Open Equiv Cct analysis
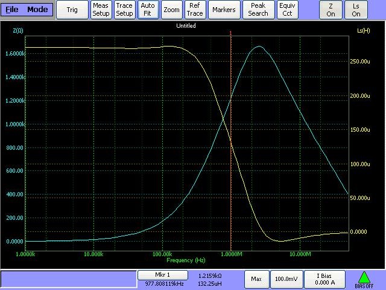The width and height of the screenshot is (386, 290). 287,10
